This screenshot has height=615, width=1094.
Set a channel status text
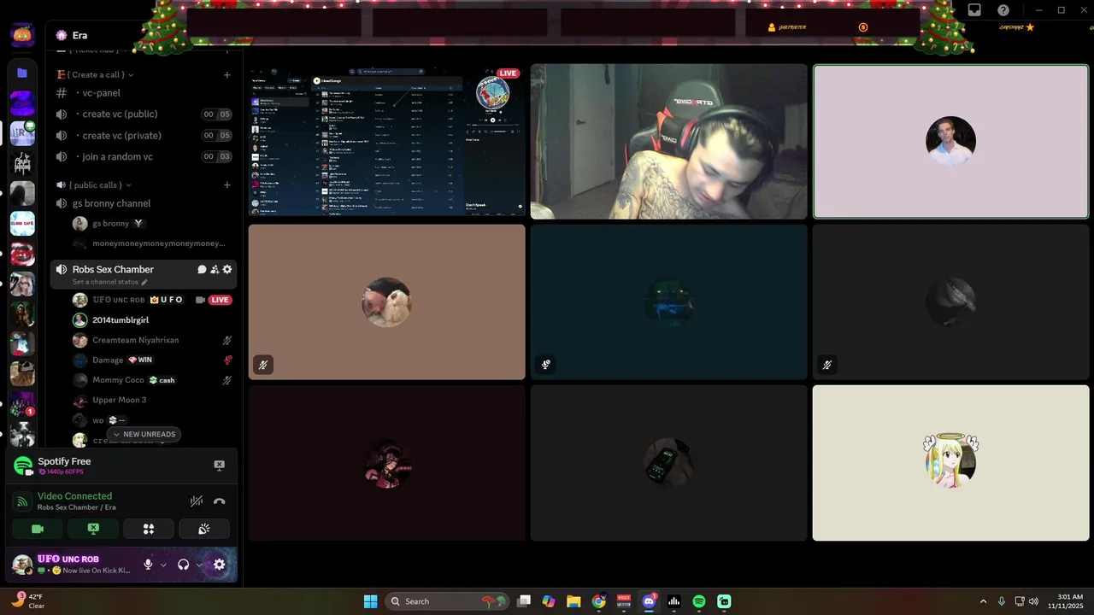point(109,282)
